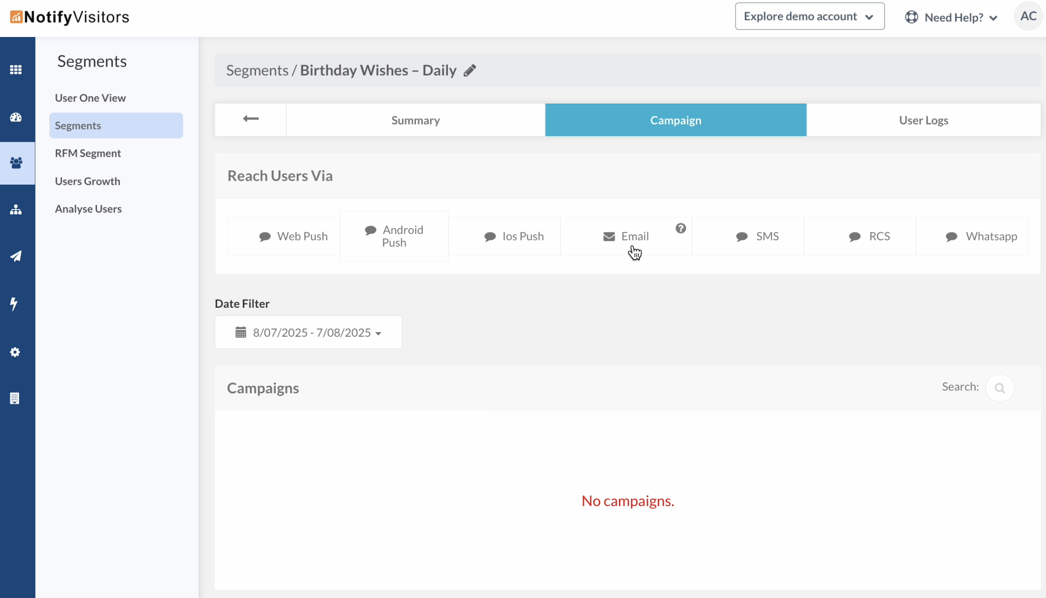Image resolution: width=1046 pixels, height=598 pixels.
Task: Click the Email help question mark icon
Action: click(681, 228)
